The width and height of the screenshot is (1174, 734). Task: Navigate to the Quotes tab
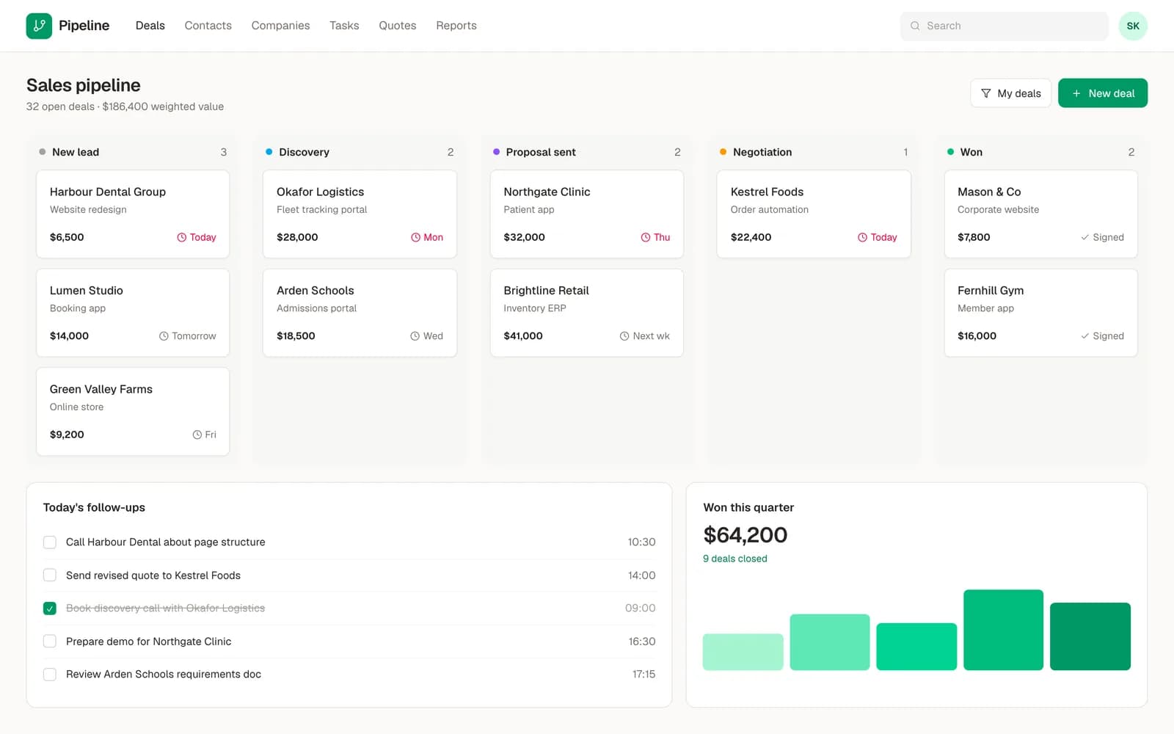coord(398,26)
